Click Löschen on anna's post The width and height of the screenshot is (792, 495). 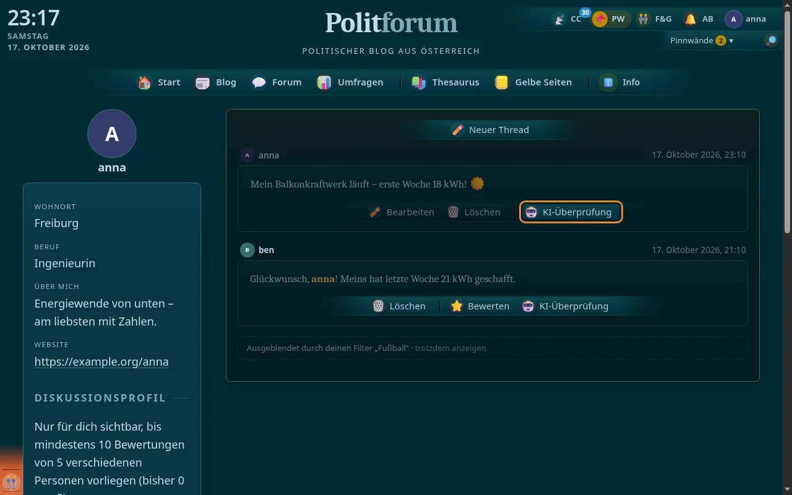474,212
